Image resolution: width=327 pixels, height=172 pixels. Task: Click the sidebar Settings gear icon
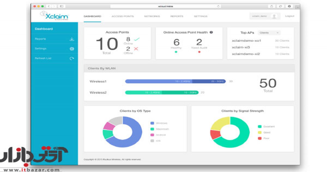72,49
